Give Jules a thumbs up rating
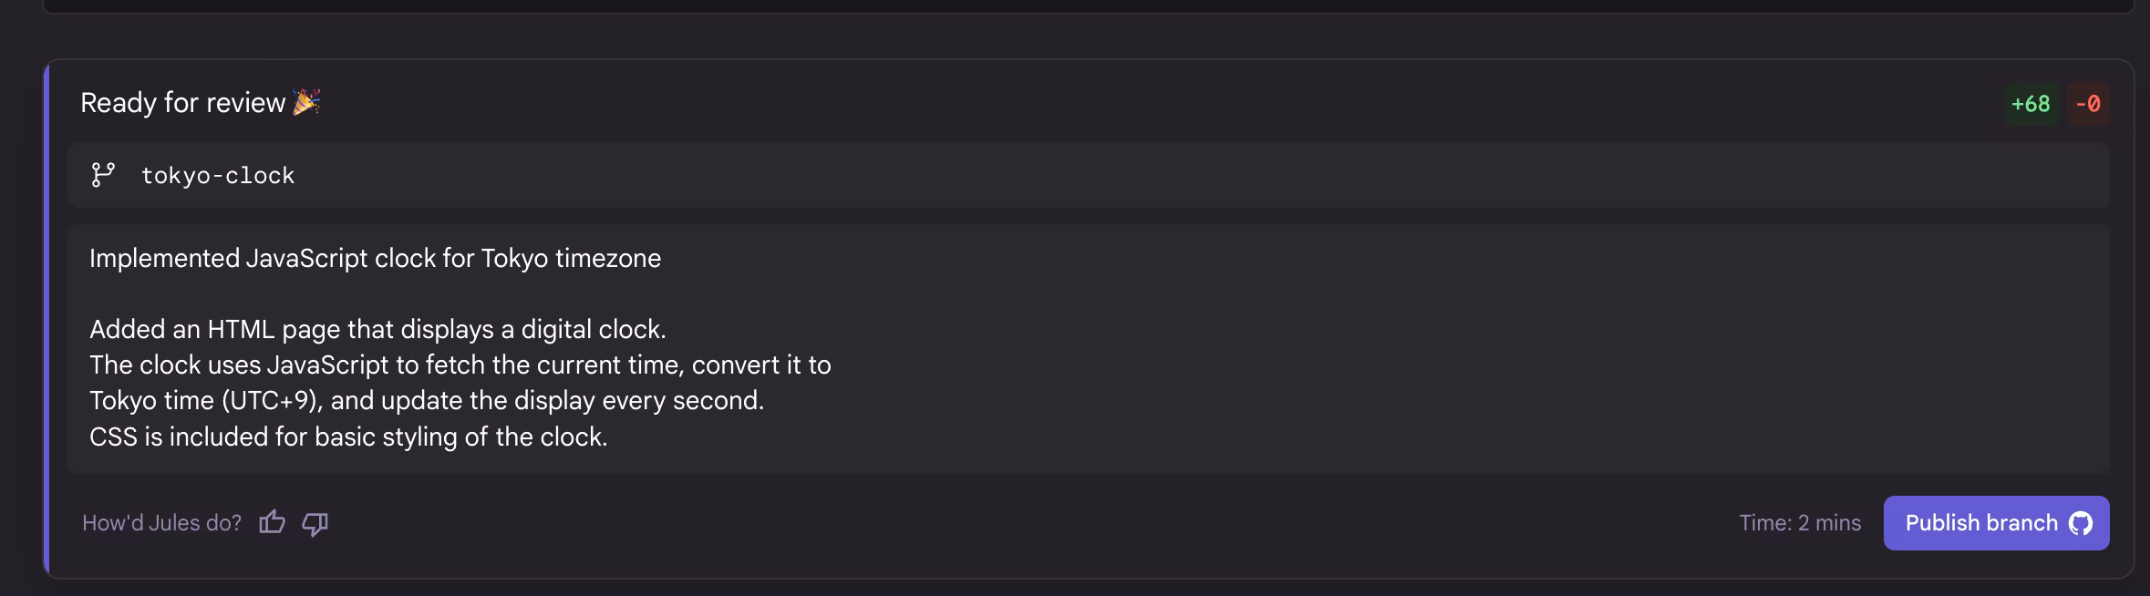Screen dimensions: 2150x596 pos(272,522)
